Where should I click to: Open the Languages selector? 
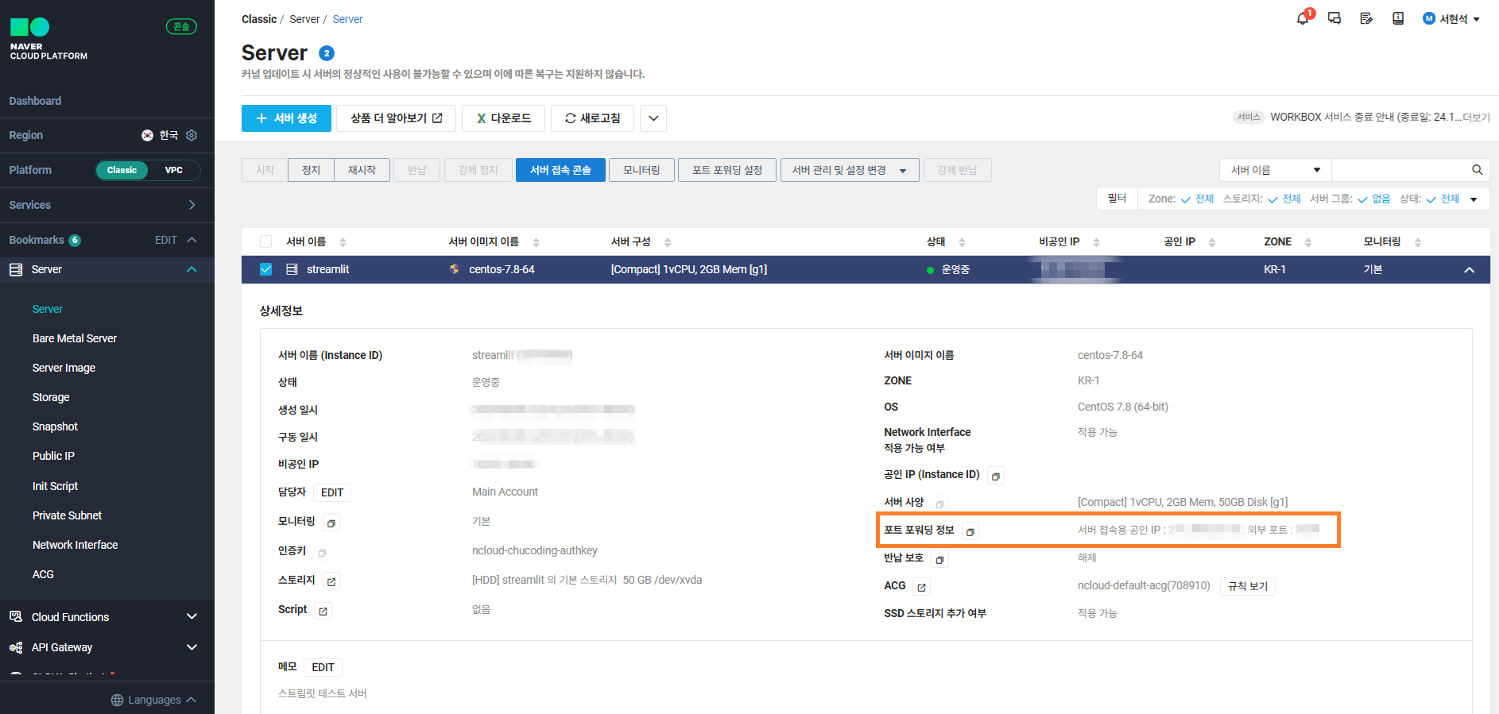point(153,700)
